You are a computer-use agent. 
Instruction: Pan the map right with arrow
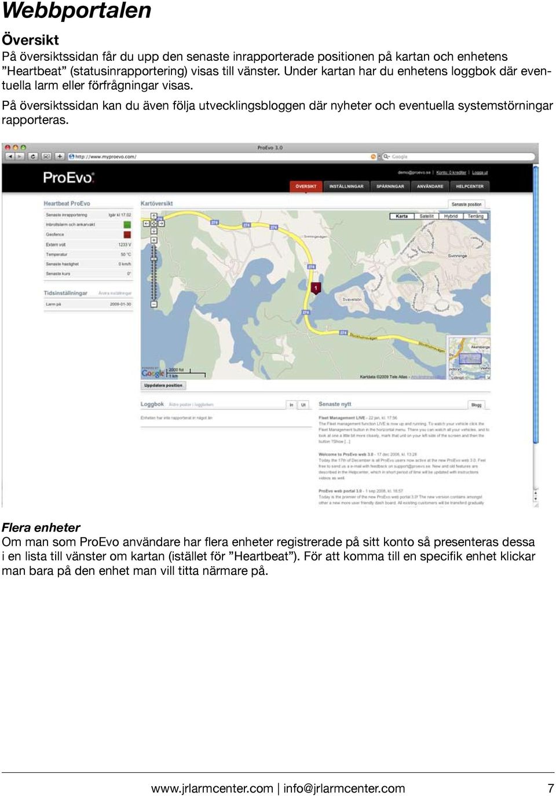pos(162,223)
